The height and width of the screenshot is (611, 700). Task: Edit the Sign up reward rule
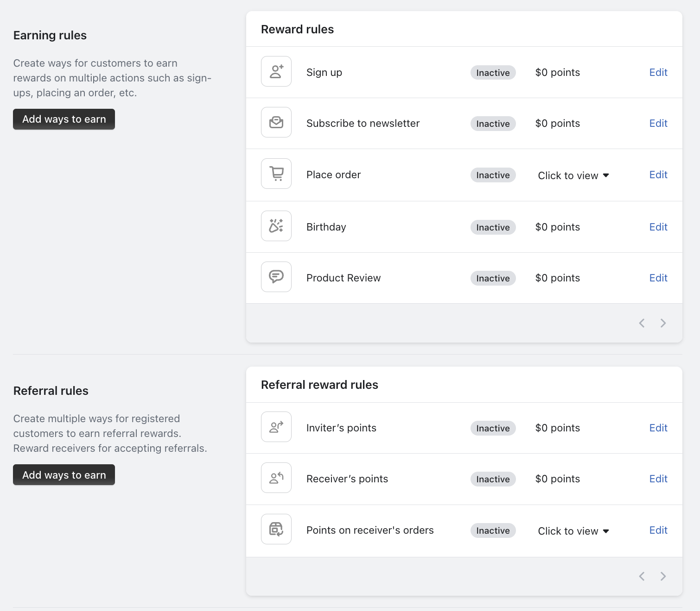pyautogui.click(x=658, y=72)
